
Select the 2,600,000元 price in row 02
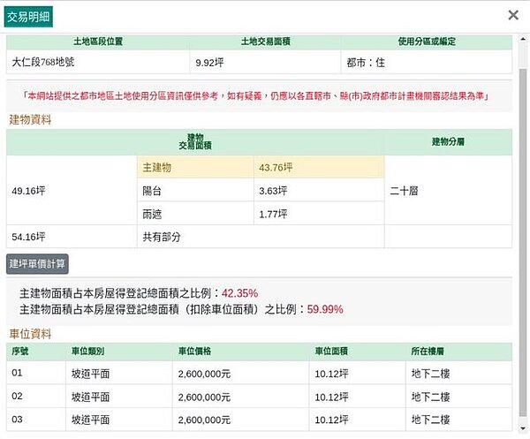click(x=240, y=396)
